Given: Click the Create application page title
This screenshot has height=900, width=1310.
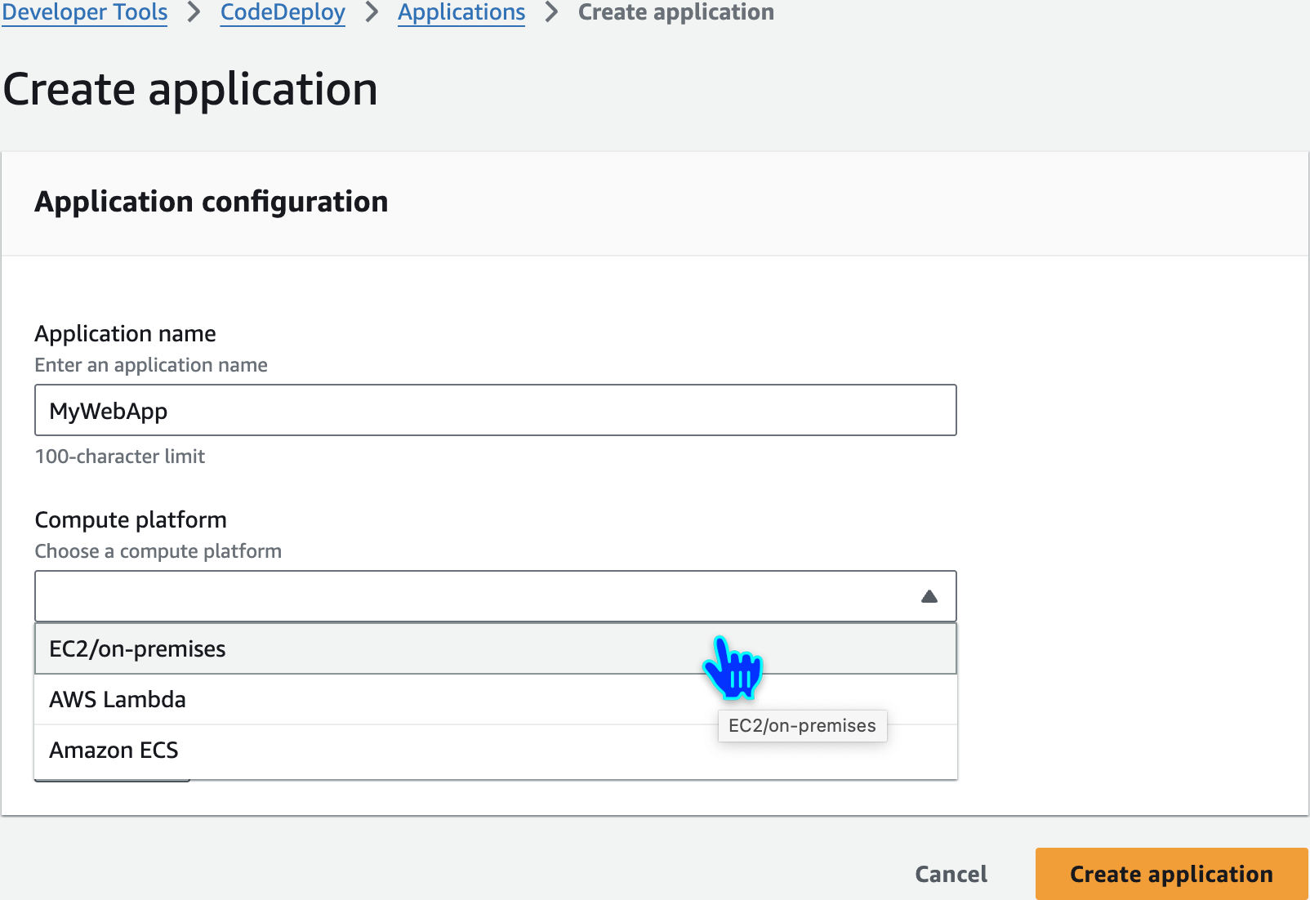Looking at the screenshot, I should [x=190, y=89].
